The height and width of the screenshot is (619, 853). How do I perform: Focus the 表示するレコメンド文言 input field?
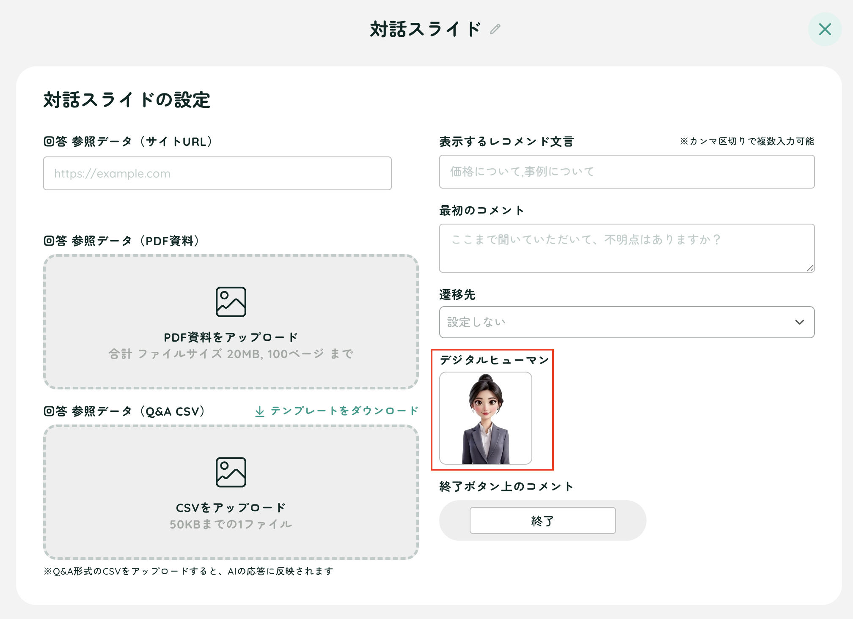[x=627, y=172]
